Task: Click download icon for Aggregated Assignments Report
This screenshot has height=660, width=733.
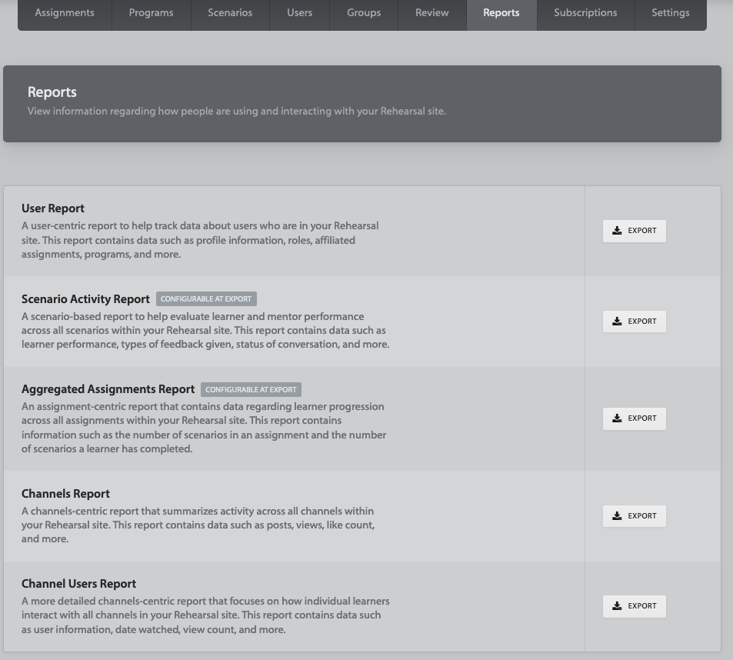Action: coord(617,418)
